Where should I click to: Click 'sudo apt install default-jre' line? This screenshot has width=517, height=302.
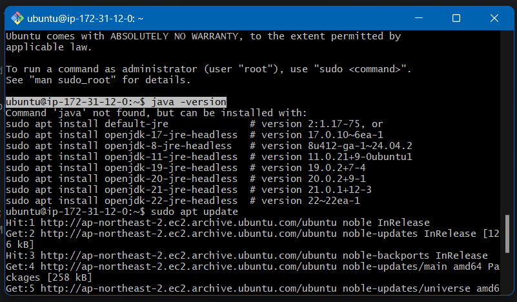[194, 124]
